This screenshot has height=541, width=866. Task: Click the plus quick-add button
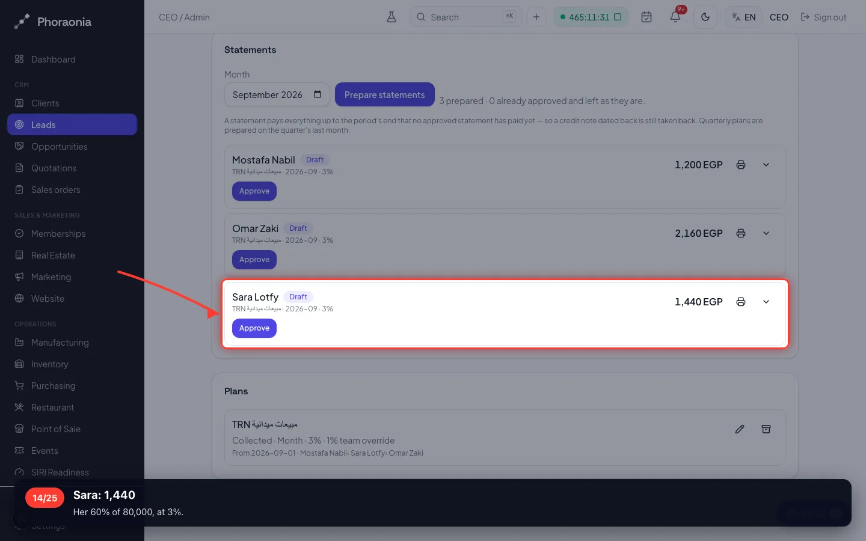pyautogui.click(x=536, y=17)
